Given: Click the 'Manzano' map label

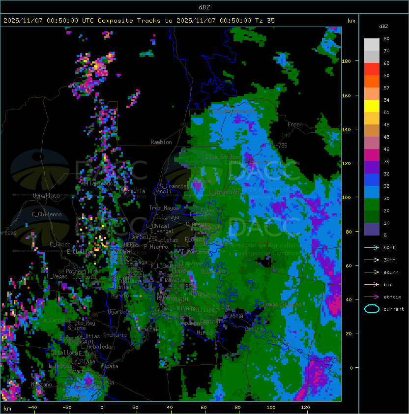Looking at the screenshot, I should pyautogui.click(x=41, y=384).
